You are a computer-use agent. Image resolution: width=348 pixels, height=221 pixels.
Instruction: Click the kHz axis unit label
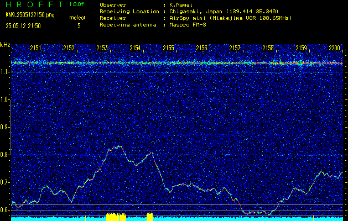click(x=5, y=45)
